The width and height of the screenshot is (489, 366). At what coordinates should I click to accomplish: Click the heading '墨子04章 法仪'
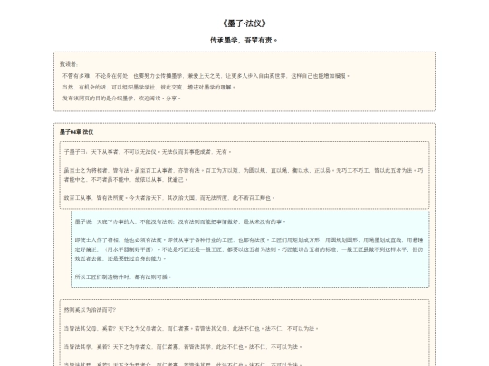(76, 132)
